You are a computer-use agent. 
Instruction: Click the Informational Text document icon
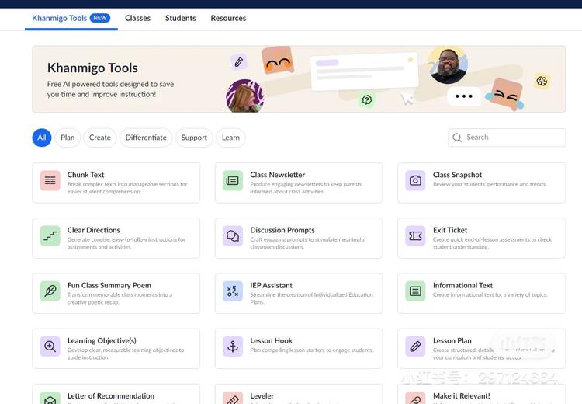(x=415, y=291)
